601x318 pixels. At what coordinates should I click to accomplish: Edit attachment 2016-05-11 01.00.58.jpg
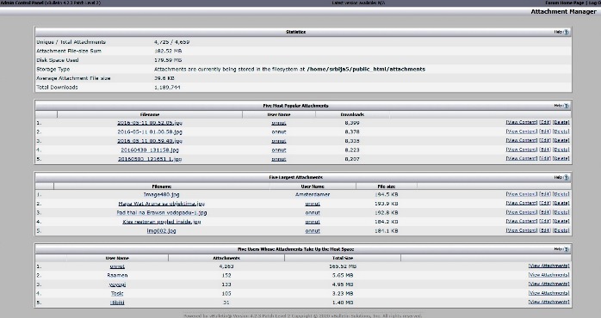click(x=545, y=131)
